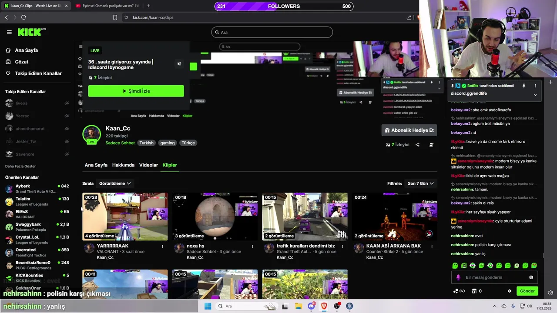Unmute the live stream preview
557x313 pixels.
click(179, 64)
